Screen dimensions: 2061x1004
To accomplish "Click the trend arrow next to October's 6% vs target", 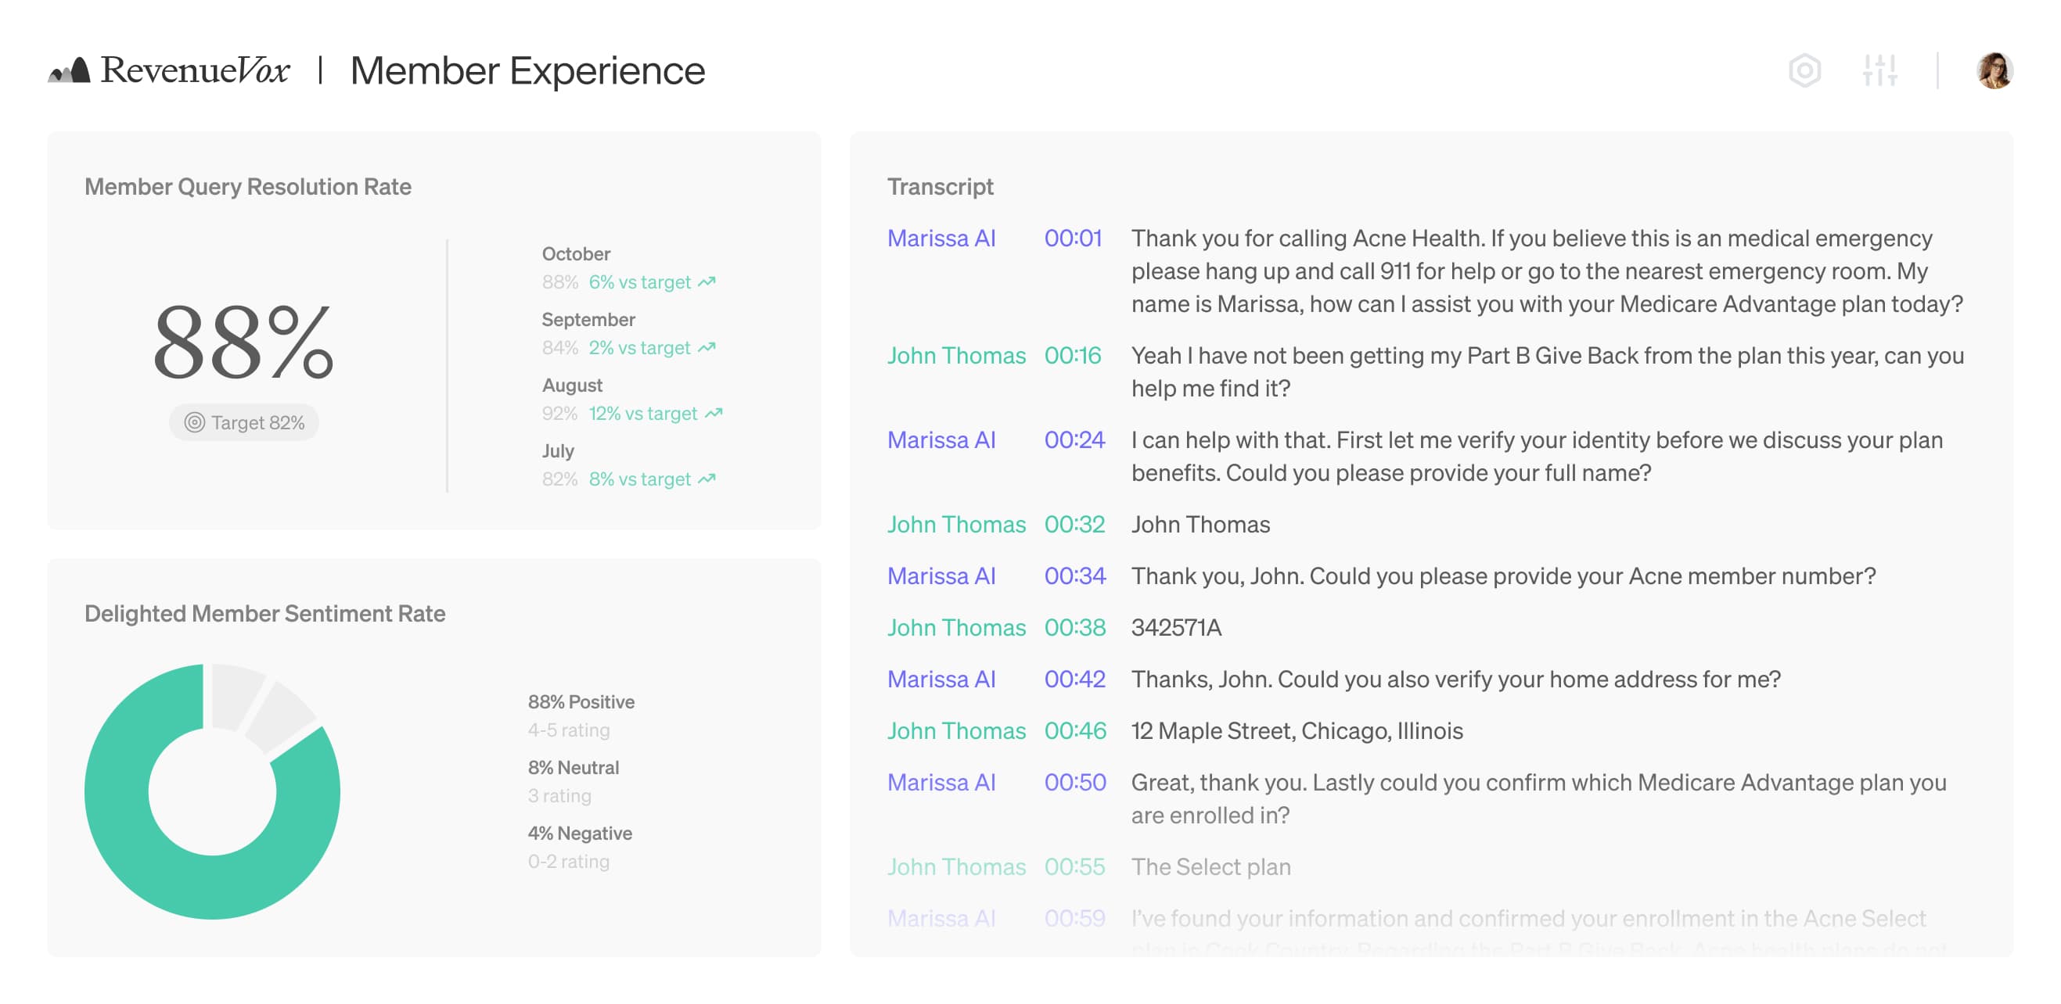I will pyautogui.click(x=707, y=281).
